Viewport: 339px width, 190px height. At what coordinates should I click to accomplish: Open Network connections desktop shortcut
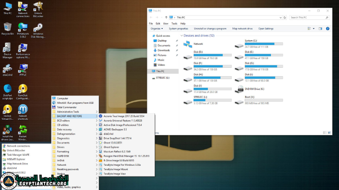[x=23, y=10]
